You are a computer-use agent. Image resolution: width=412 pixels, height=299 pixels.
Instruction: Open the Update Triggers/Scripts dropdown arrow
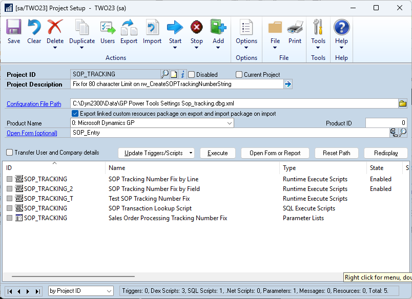click(x=191, y=153)
